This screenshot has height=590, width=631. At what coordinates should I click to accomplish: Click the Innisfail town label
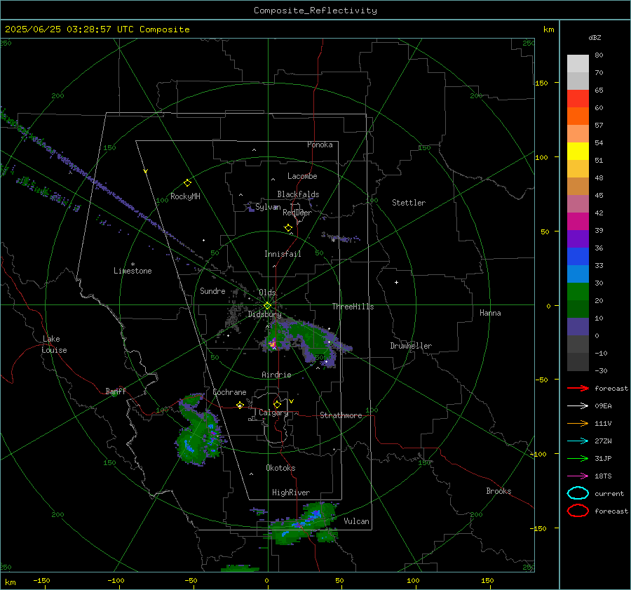point(283,254)
